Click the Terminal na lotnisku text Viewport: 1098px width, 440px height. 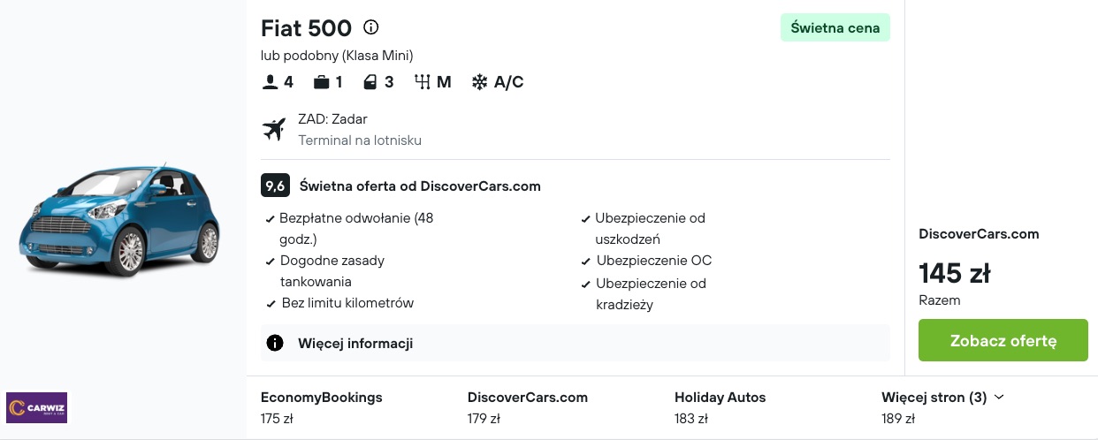360,140
